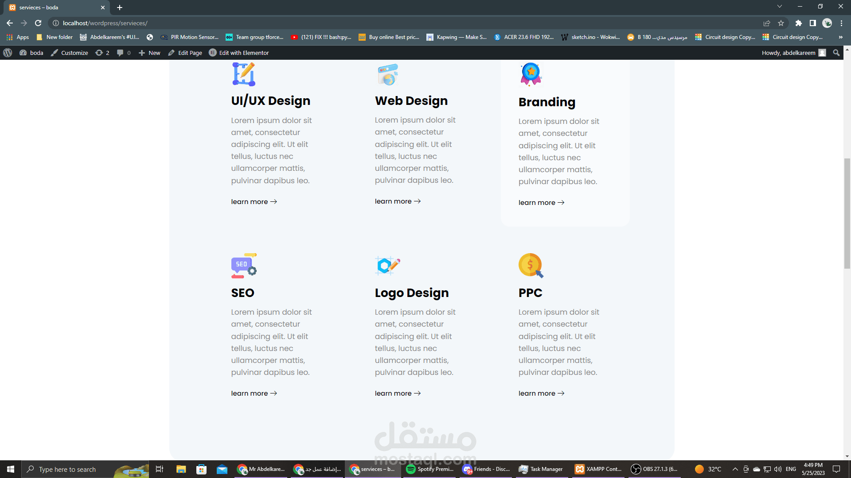The image size is (851, 478).
Task: Expand hidden bookmarks overflow chevron
Action: coord(840,37)
